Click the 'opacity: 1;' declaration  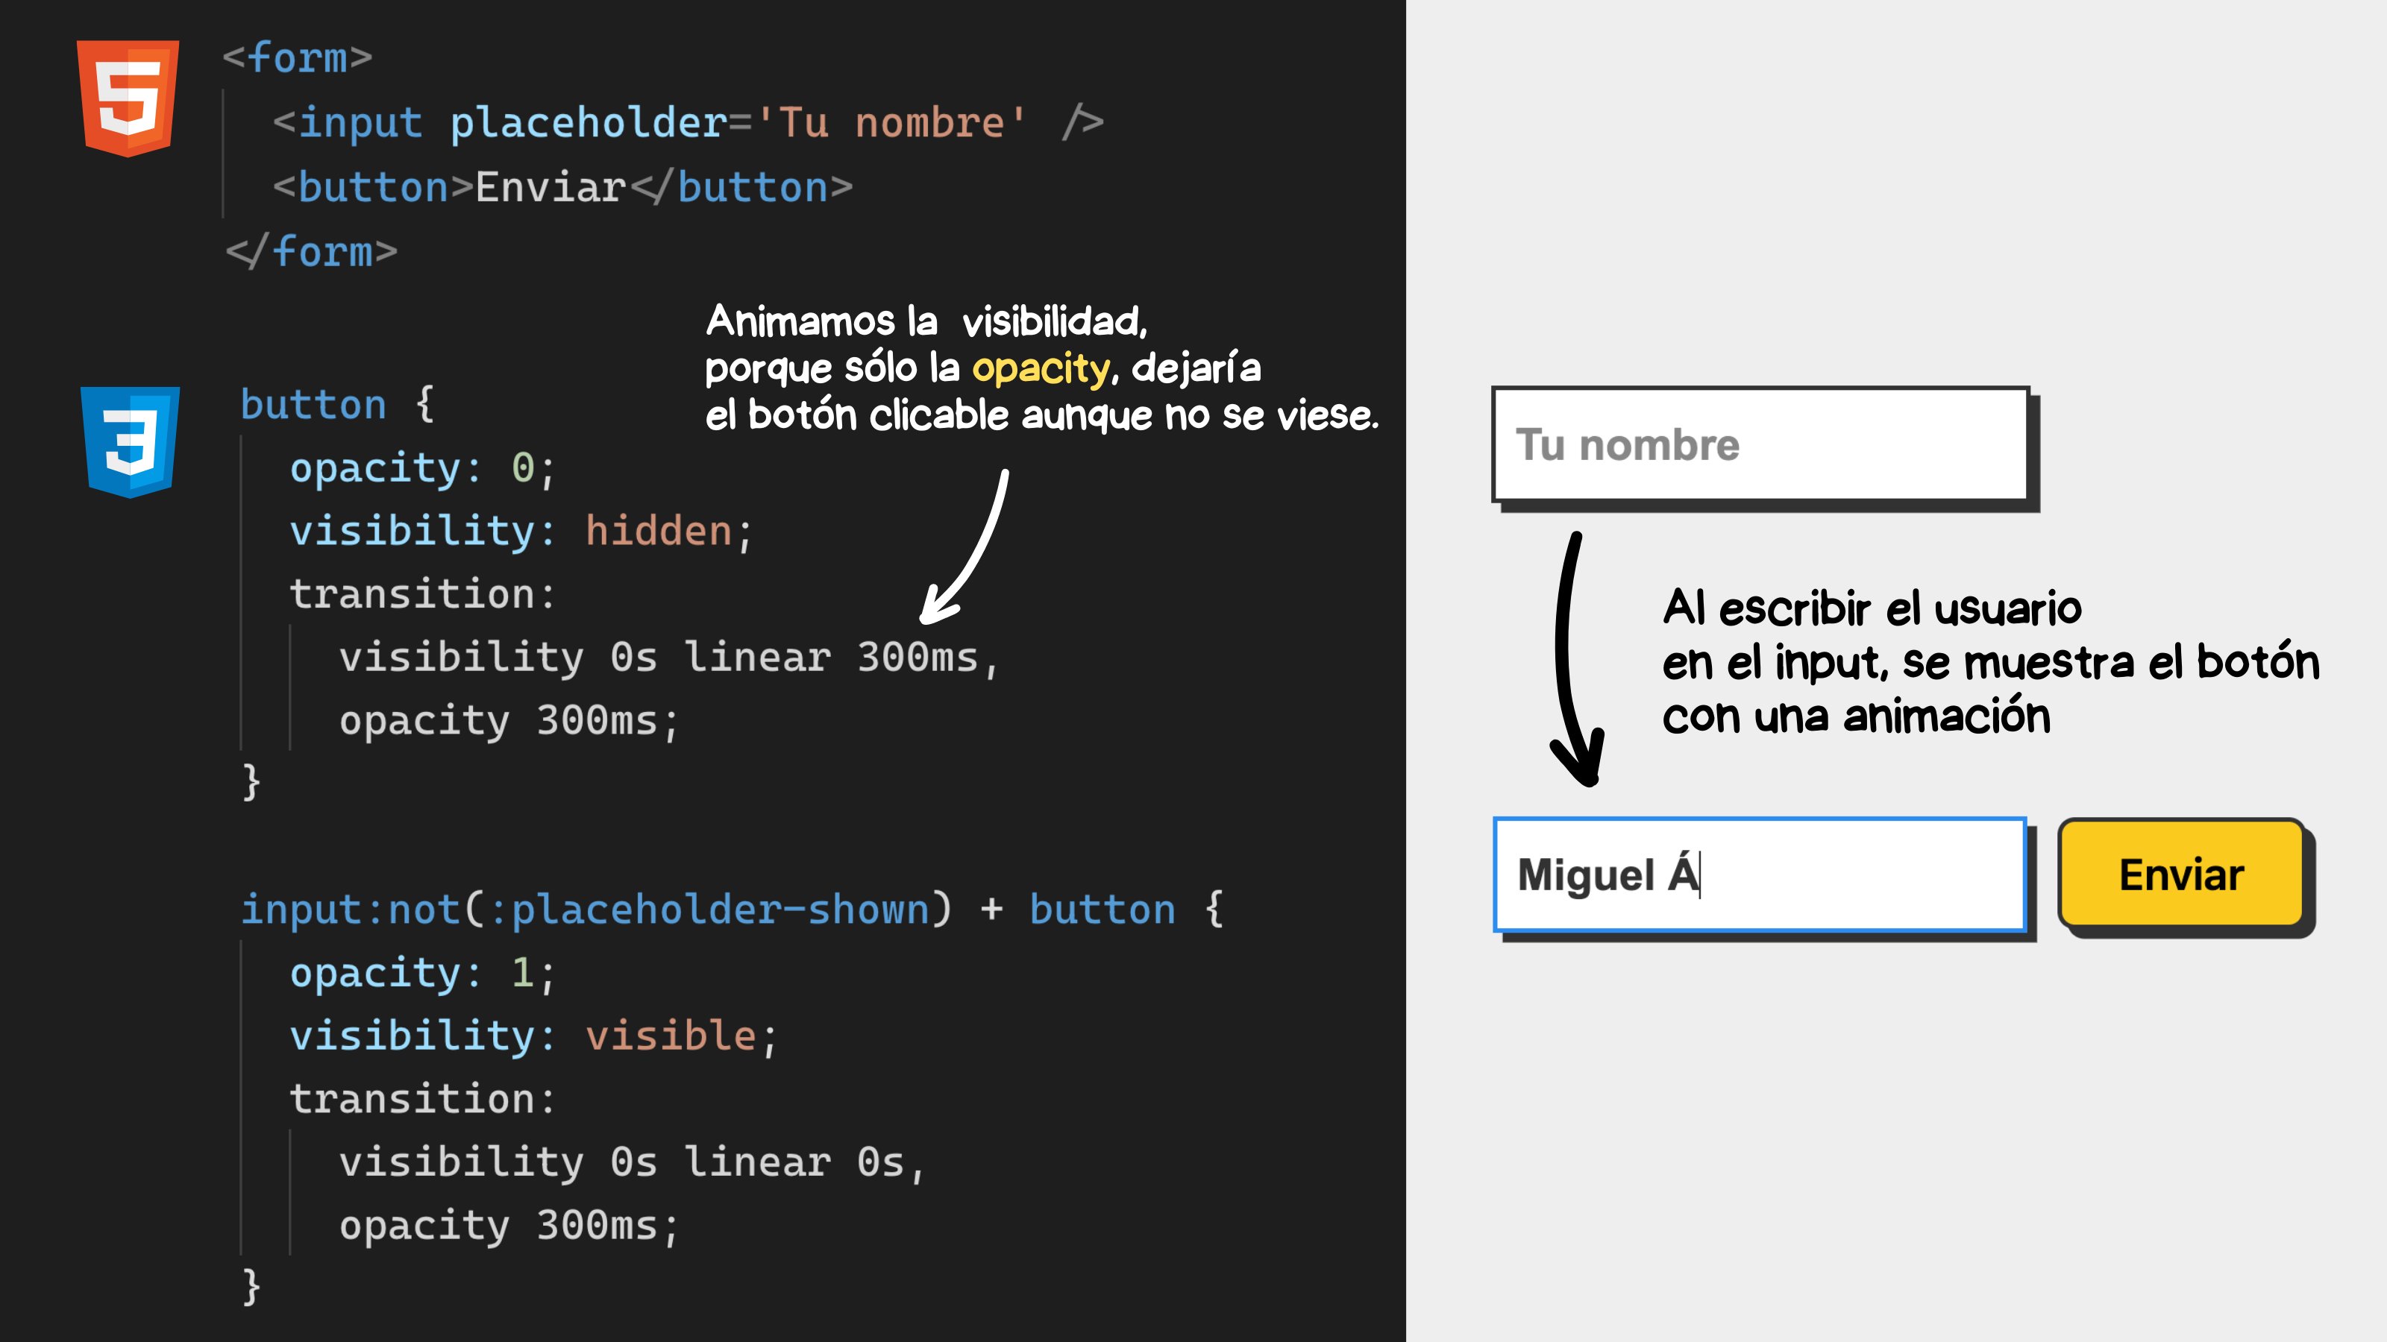422,972
